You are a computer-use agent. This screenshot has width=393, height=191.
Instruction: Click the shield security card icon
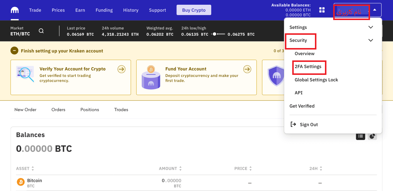(276, 76)
